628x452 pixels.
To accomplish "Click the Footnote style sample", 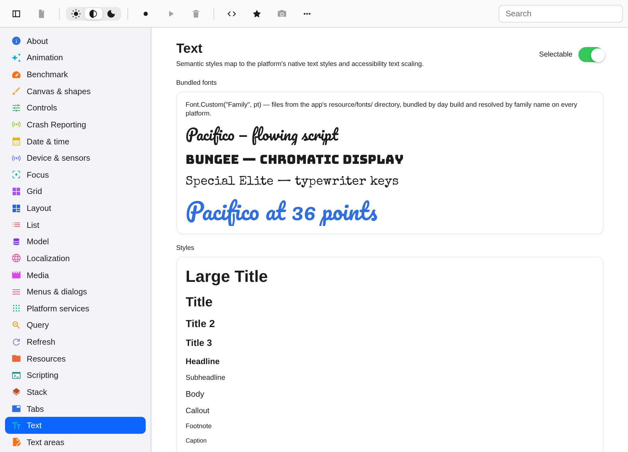I will click(x=199, y=426).
